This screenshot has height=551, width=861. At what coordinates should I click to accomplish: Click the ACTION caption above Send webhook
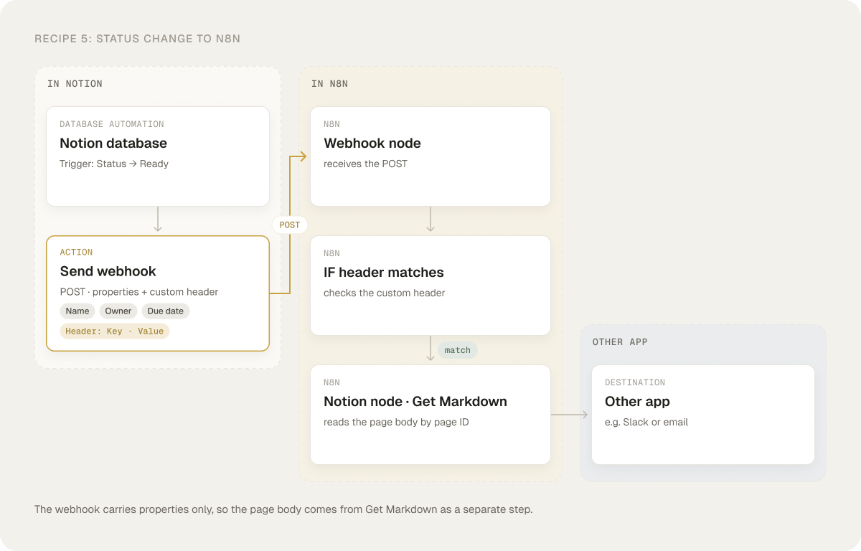[77, 253]
